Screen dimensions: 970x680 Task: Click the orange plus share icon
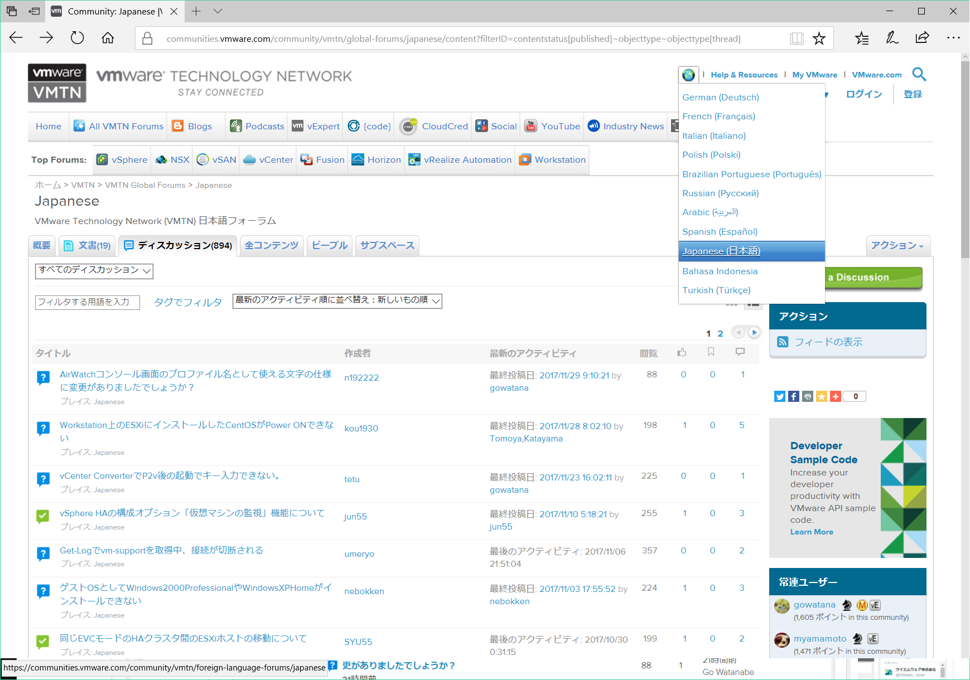[835, 396]
